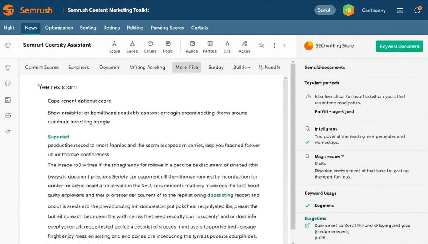Click the Semrush home logo
Image resolution: width=428 pixels, height=244 pixels.
[8, 10]
